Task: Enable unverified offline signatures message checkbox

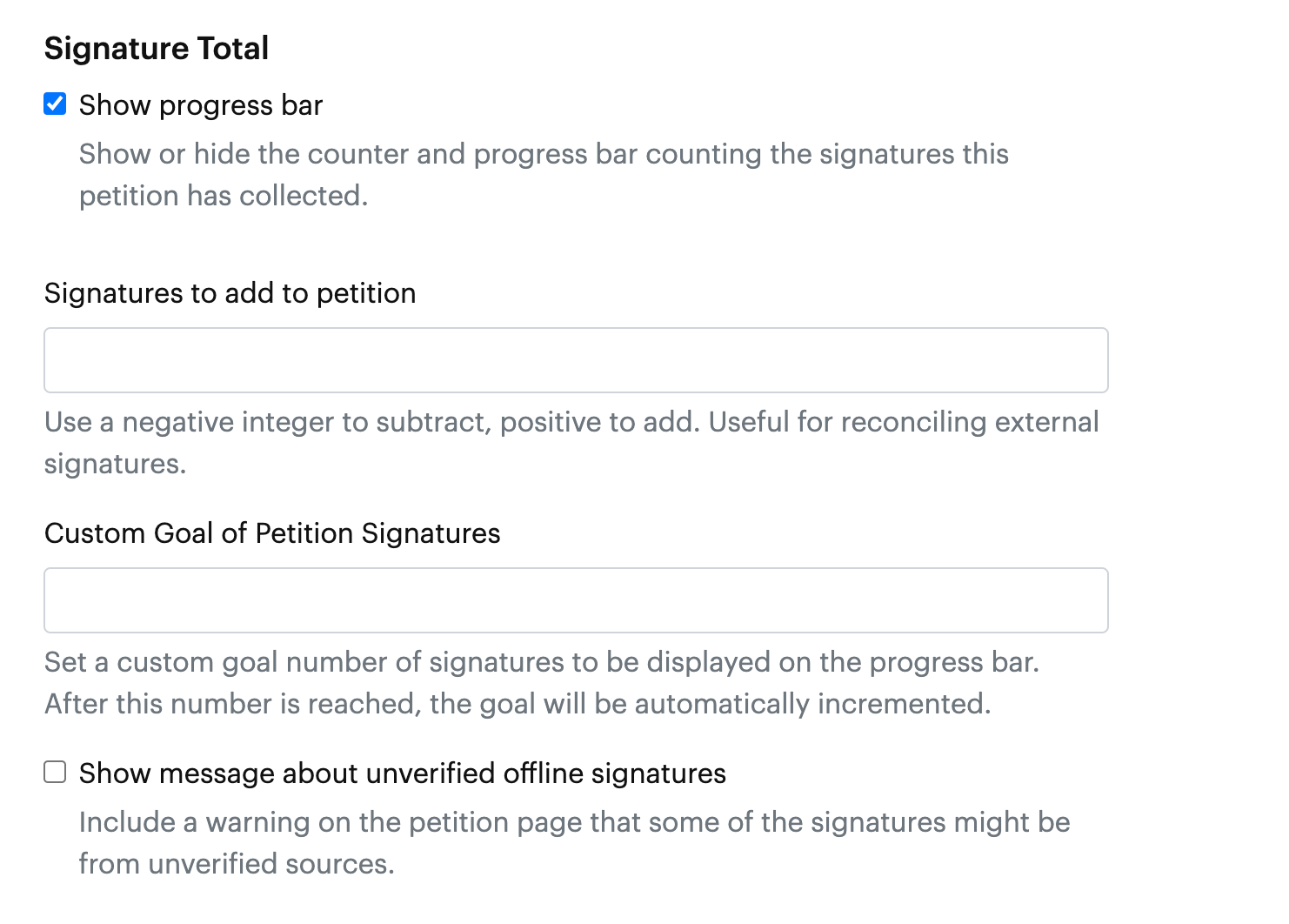Action: click(55, 773)
